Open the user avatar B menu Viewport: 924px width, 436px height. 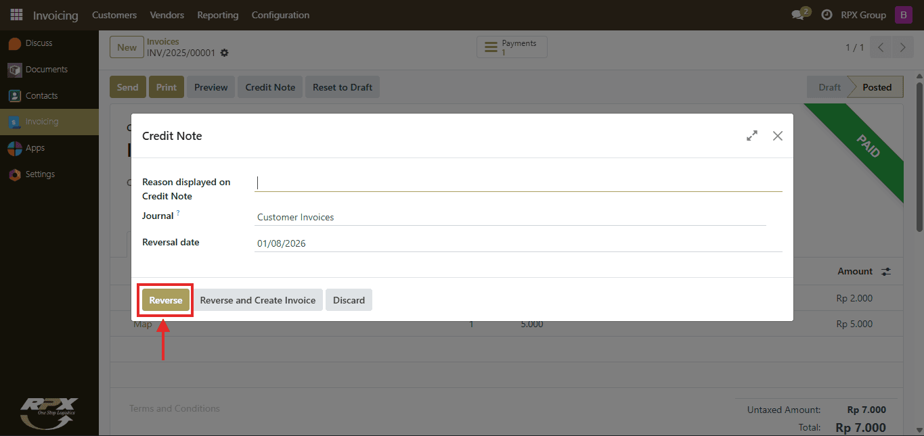(x=903, y=15)
